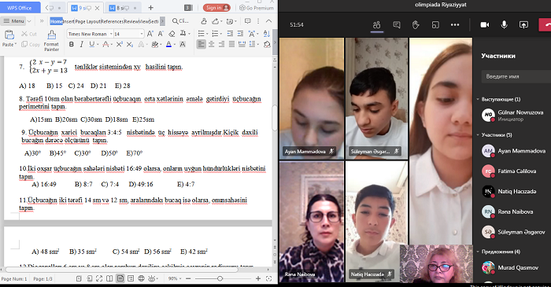The width and height of the screenshot is (551, 287).
Task: Toggle bold formatting in WPS
Action: pyautogui.click(x=72, y=44)
